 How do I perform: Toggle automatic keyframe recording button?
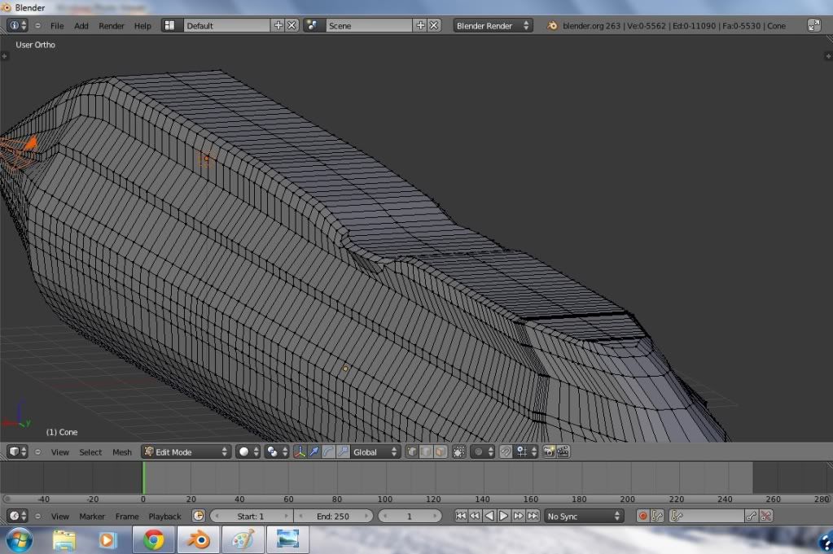point(642,516)
